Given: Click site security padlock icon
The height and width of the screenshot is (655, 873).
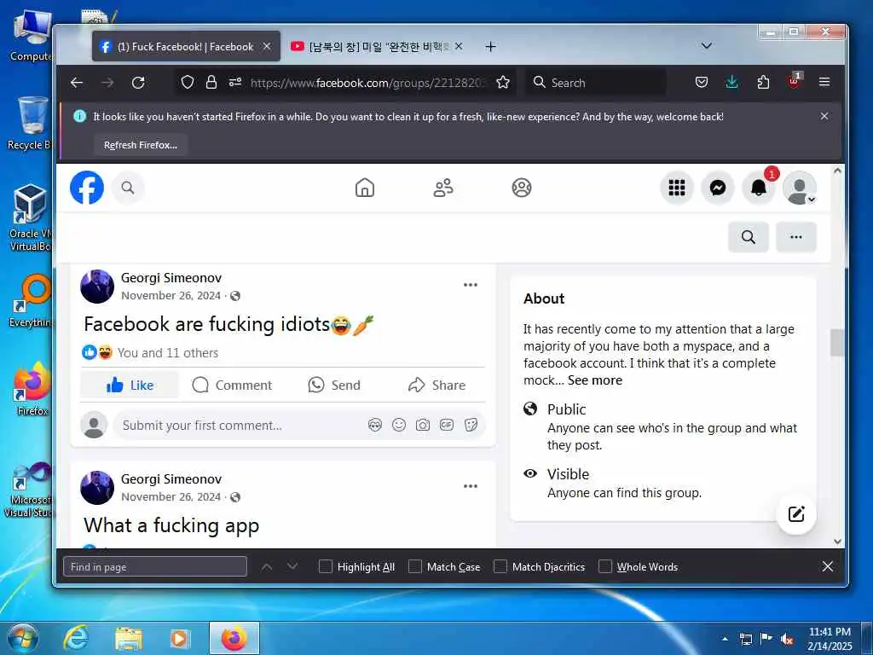Looking at the screenshot, I should (211, 83).
